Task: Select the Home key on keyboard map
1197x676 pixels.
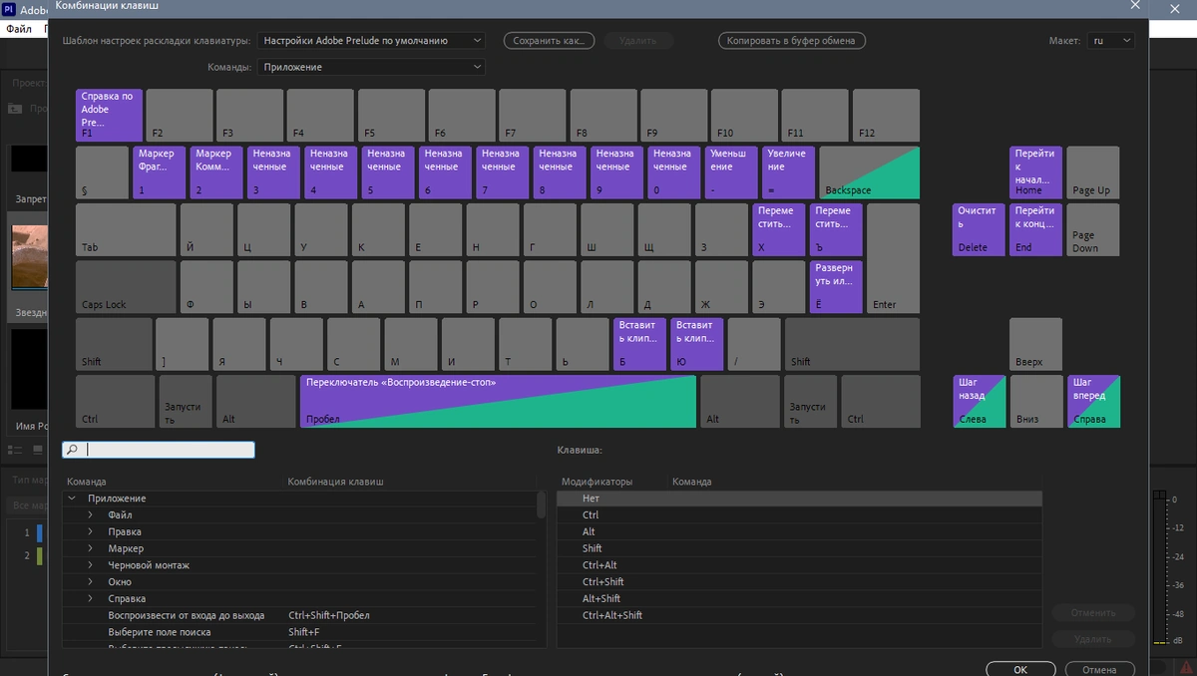Action: click(1035, 172)
